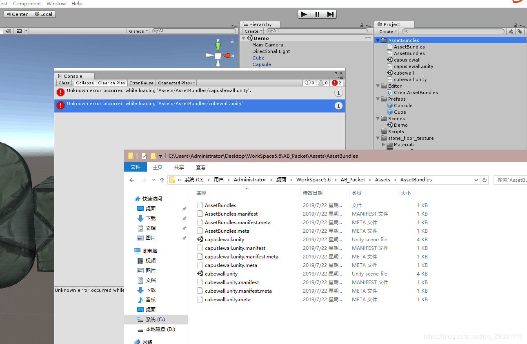Screen dimensions: 527x344
Task: Click the Explorer refresh button
Action: [485, 180]
